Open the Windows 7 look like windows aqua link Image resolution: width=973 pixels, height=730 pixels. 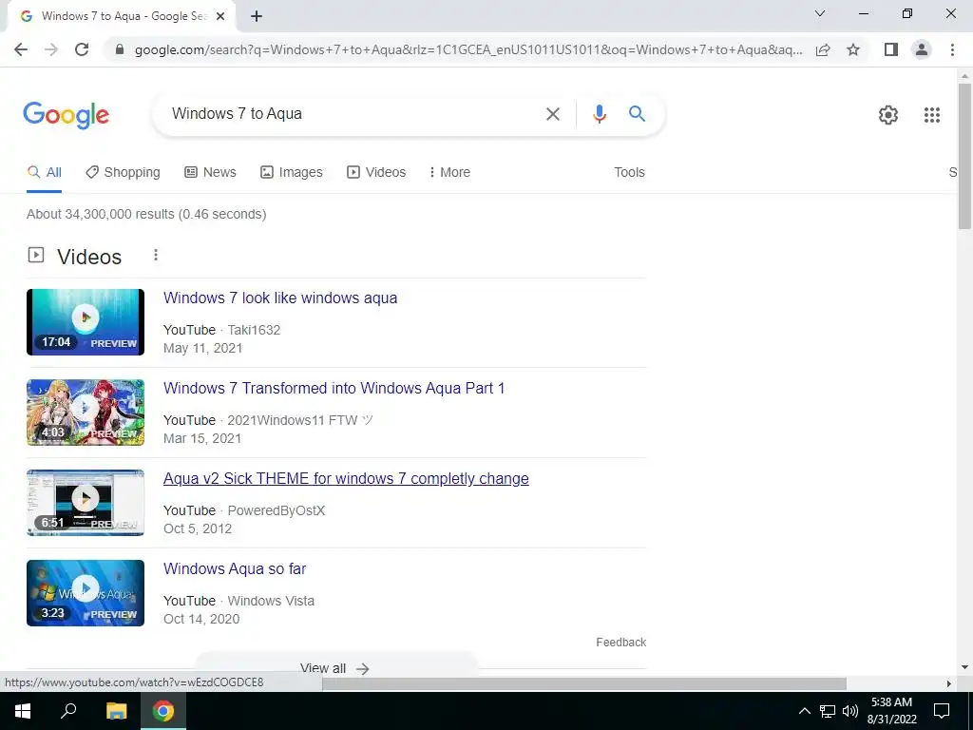pyautogui.click(x=280, y=298)
